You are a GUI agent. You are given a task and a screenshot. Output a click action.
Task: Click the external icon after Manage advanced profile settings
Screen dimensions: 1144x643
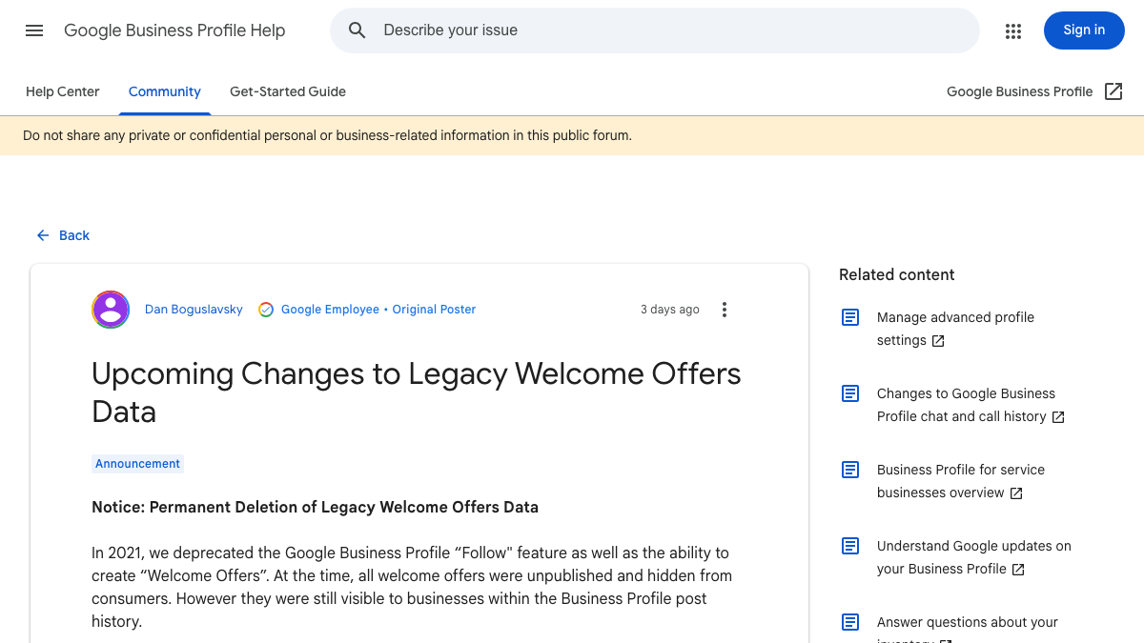(938, 341)
